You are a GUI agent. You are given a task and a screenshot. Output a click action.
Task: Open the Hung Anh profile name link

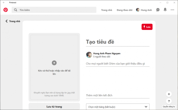pyautogui.click(x=146, y=10)
